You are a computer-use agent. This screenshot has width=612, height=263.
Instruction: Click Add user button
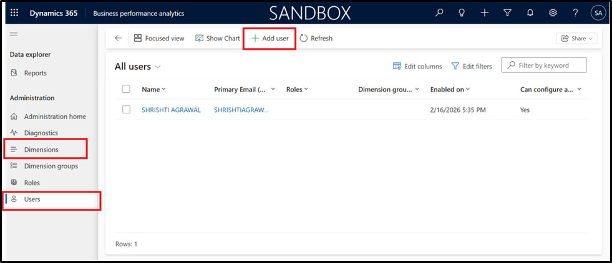click(270, 38)
